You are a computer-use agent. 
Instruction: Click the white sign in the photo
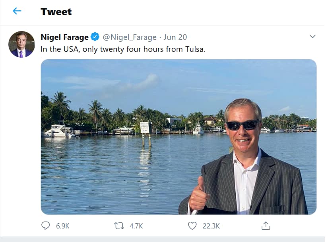[145, 128]
